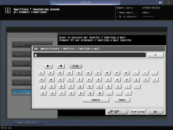
Task: Tap the x key
Action: click(53, 93)
